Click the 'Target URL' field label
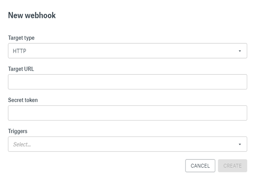The width and height of the screenshot is (253, 179). point(21,69)
